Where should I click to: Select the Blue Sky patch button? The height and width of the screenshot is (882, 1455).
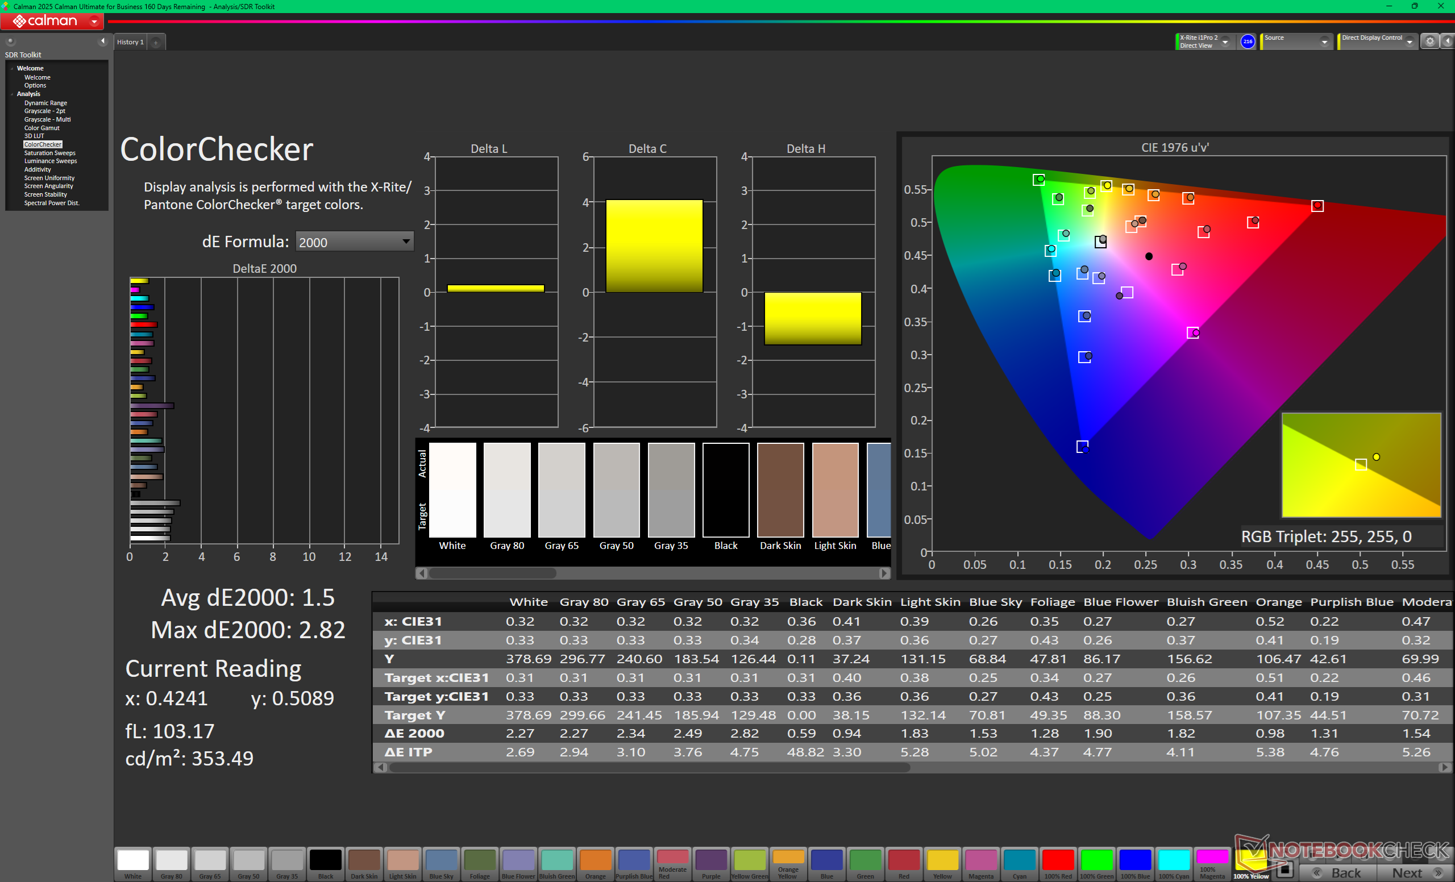(x=441, y=864)
